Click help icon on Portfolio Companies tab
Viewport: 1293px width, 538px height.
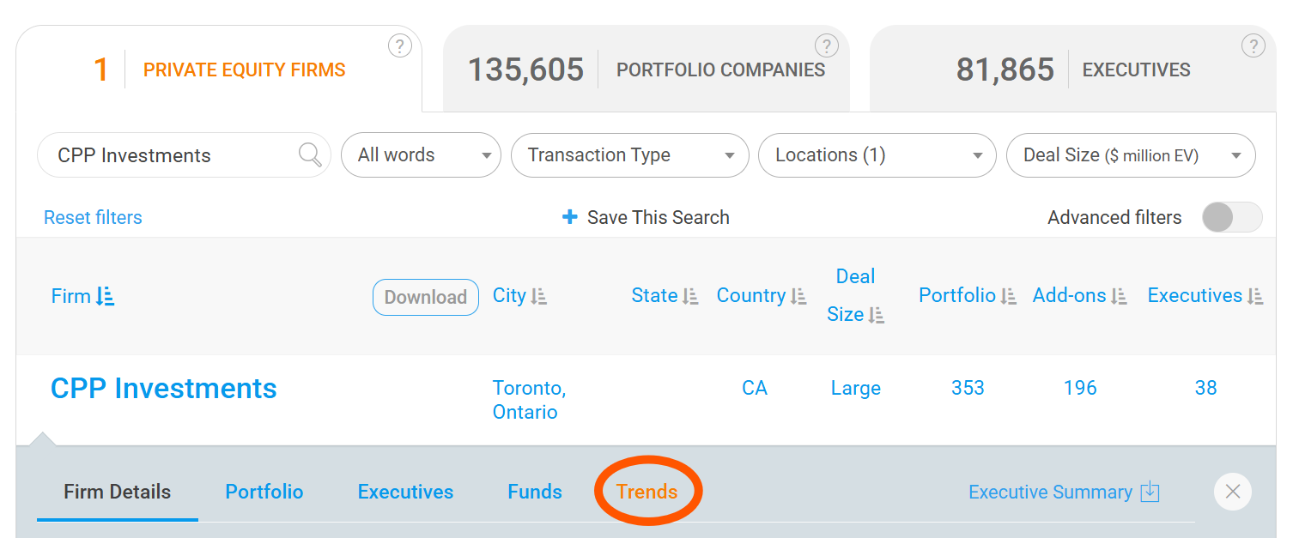[826, 46]
